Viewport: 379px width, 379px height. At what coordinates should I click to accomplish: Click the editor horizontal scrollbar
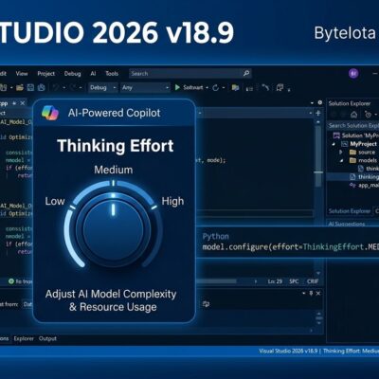click(x=216, y=281)
